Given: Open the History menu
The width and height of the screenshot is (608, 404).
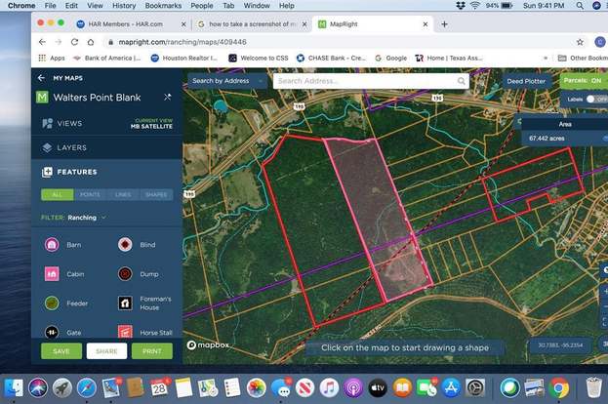Looking at the screenshot, I should pos(124,6).
